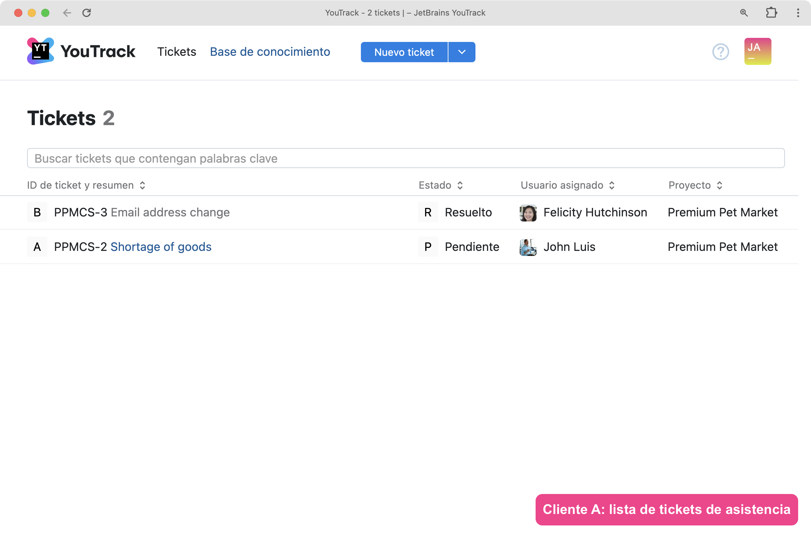
Task: Open ticket Shortage of goods
Action: click(x=161, y=247)
